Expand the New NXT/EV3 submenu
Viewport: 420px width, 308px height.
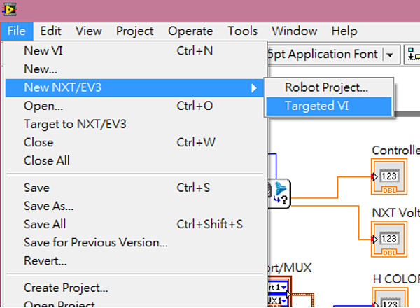tap(134, 87)
